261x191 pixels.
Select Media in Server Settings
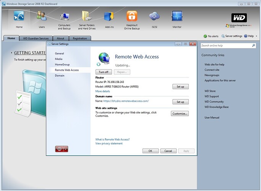[x=58, y=59]
